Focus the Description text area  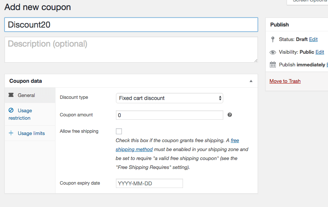131,49
